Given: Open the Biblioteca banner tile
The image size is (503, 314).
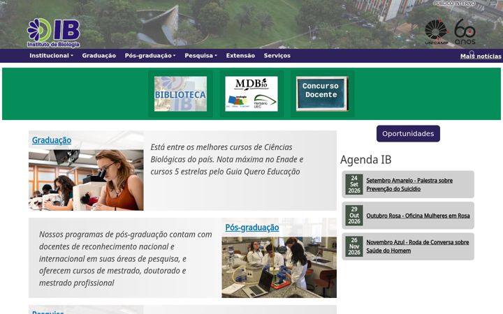Looking at the screenshot, I should (181, 94).
